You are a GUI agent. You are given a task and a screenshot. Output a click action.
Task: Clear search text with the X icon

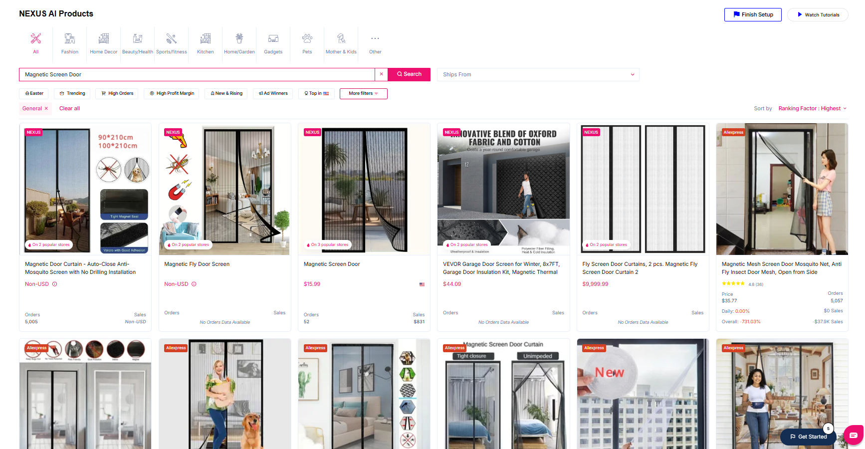382,74
